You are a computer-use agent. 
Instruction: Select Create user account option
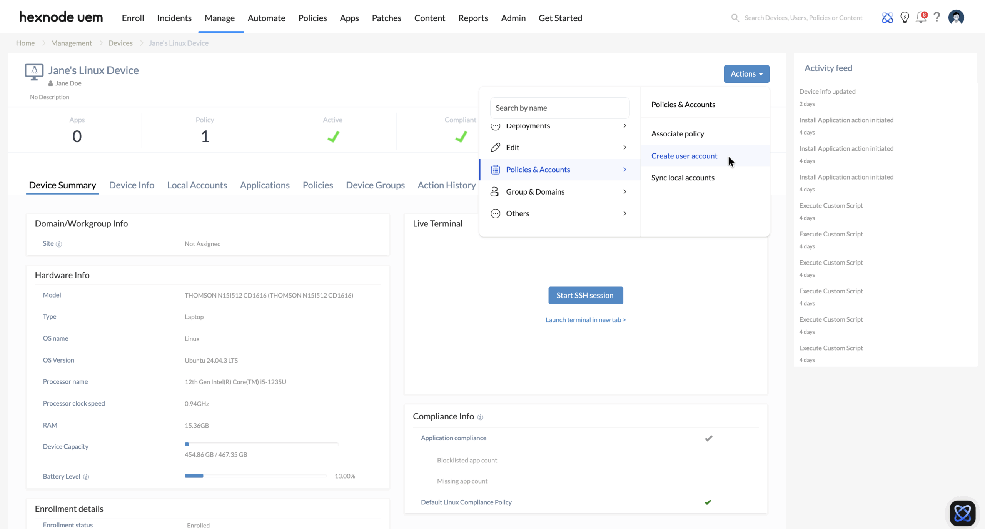click(x=684, y=156)
